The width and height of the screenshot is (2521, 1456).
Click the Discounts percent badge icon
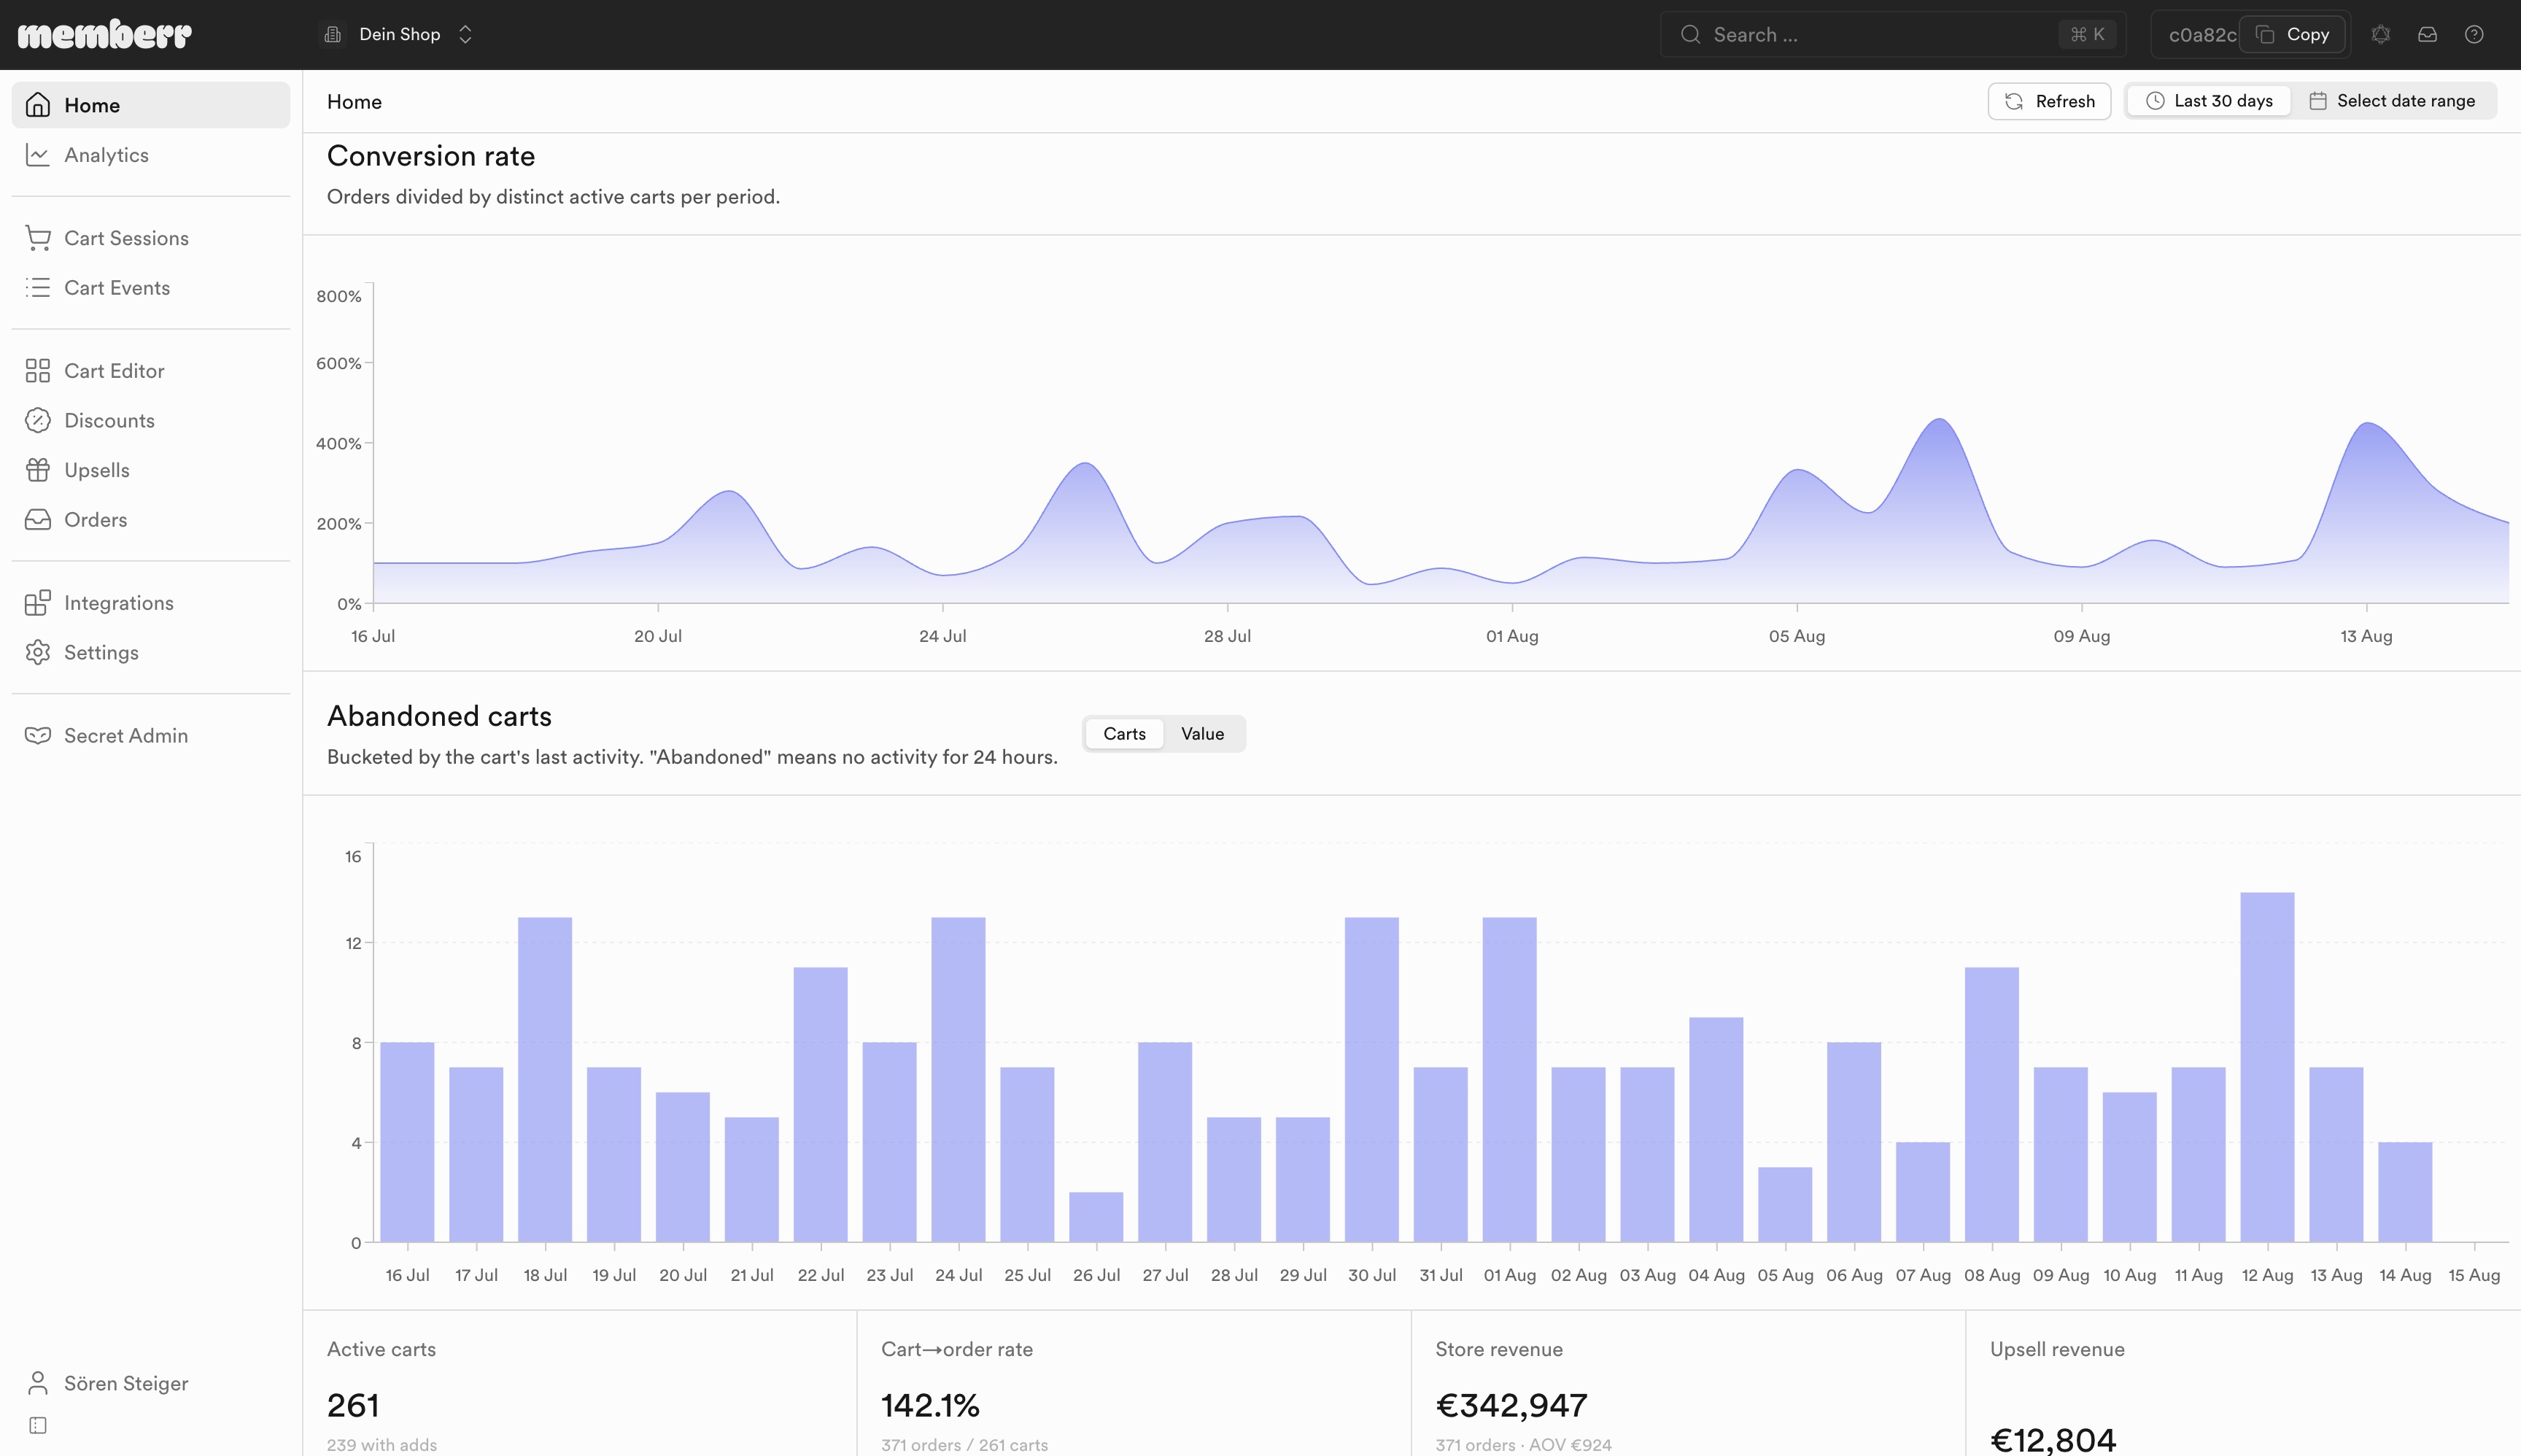38,420
